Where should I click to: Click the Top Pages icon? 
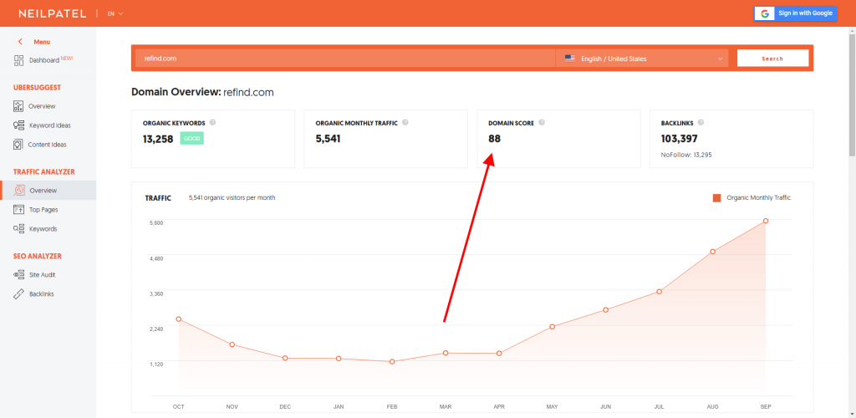[18, 210]
